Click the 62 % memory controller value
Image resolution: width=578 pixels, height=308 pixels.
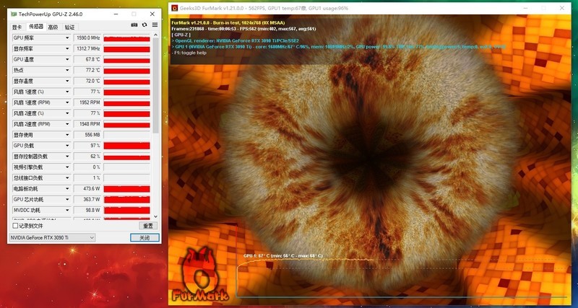87,157
